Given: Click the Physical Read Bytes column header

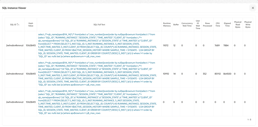Looking at the screenshot, I should point(238,25).
